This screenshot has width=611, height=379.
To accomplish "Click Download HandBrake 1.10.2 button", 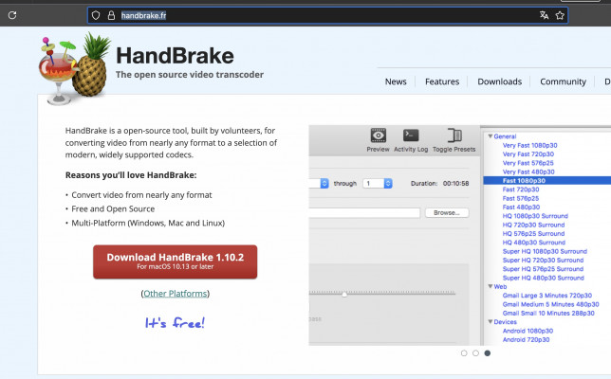I will point(175,262).
